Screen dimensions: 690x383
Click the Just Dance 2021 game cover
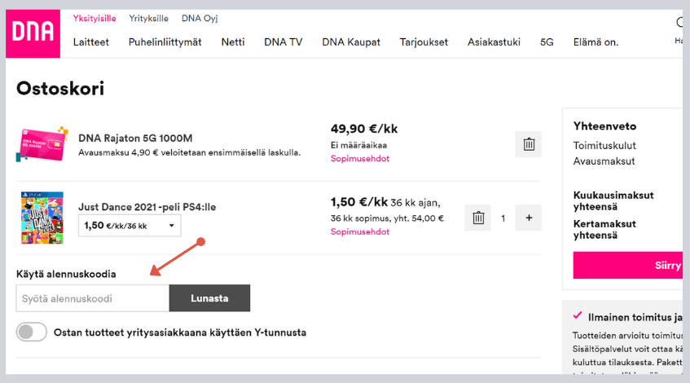pyautogui.click(x=42, y=218)
